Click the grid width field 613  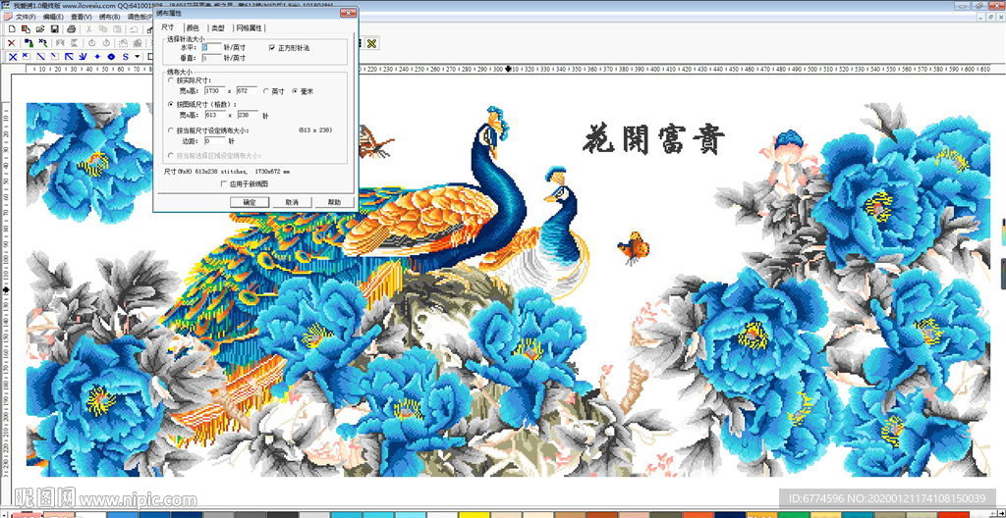pos(215,115)
